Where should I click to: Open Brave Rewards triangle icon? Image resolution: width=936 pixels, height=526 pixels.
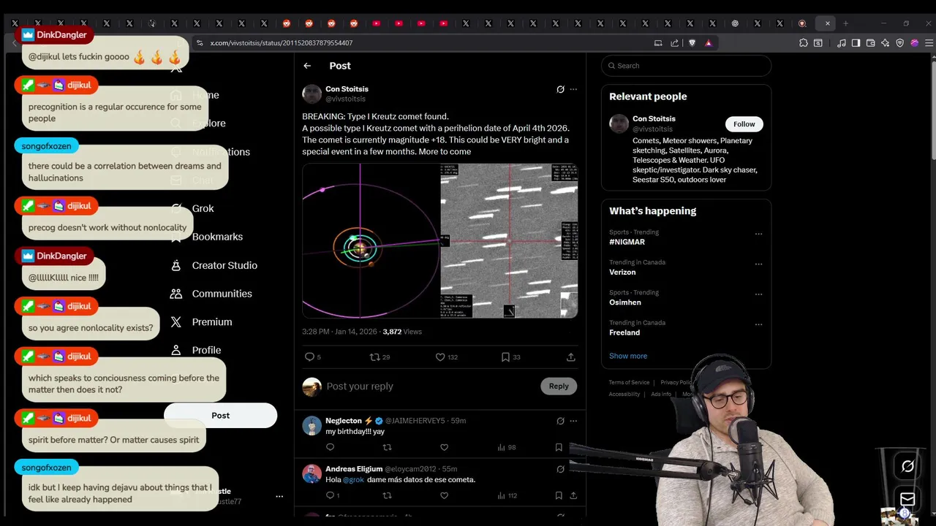(x=708, y=43)
